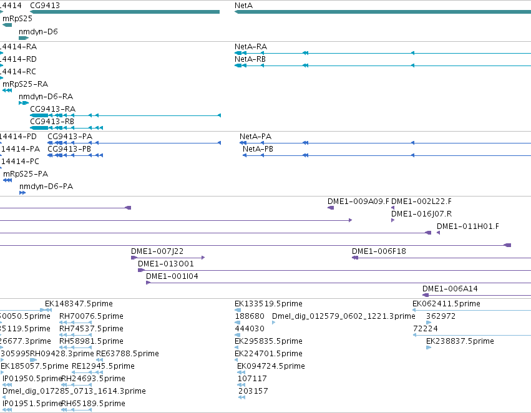Click the 188680 feature label

coord(250,316)
